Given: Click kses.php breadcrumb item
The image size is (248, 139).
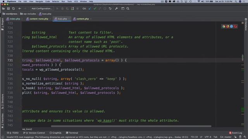Looking at the screenshot, I should [45, 14].
